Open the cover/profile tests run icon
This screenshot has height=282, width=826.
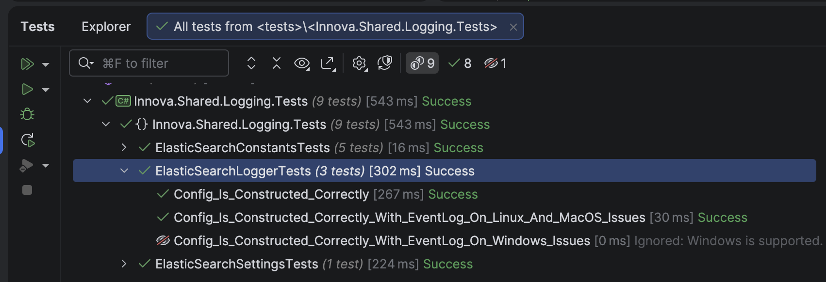[26, 165]
